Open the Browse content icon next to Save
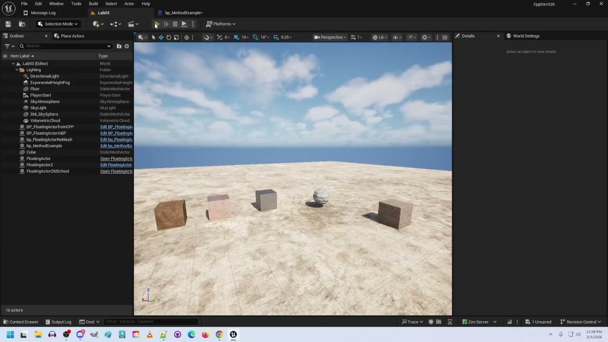 point(22,24)
